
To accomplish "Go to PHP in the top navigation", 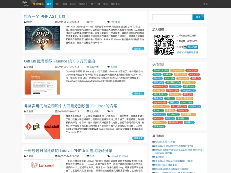I will point(57,4).
